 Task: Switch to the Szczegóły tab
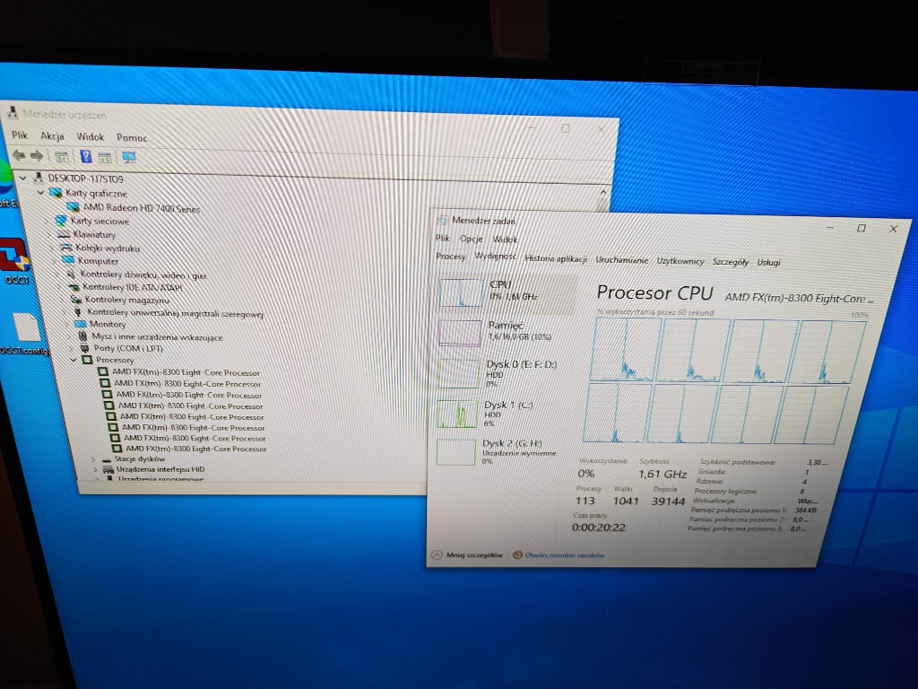tap(730, 261)
